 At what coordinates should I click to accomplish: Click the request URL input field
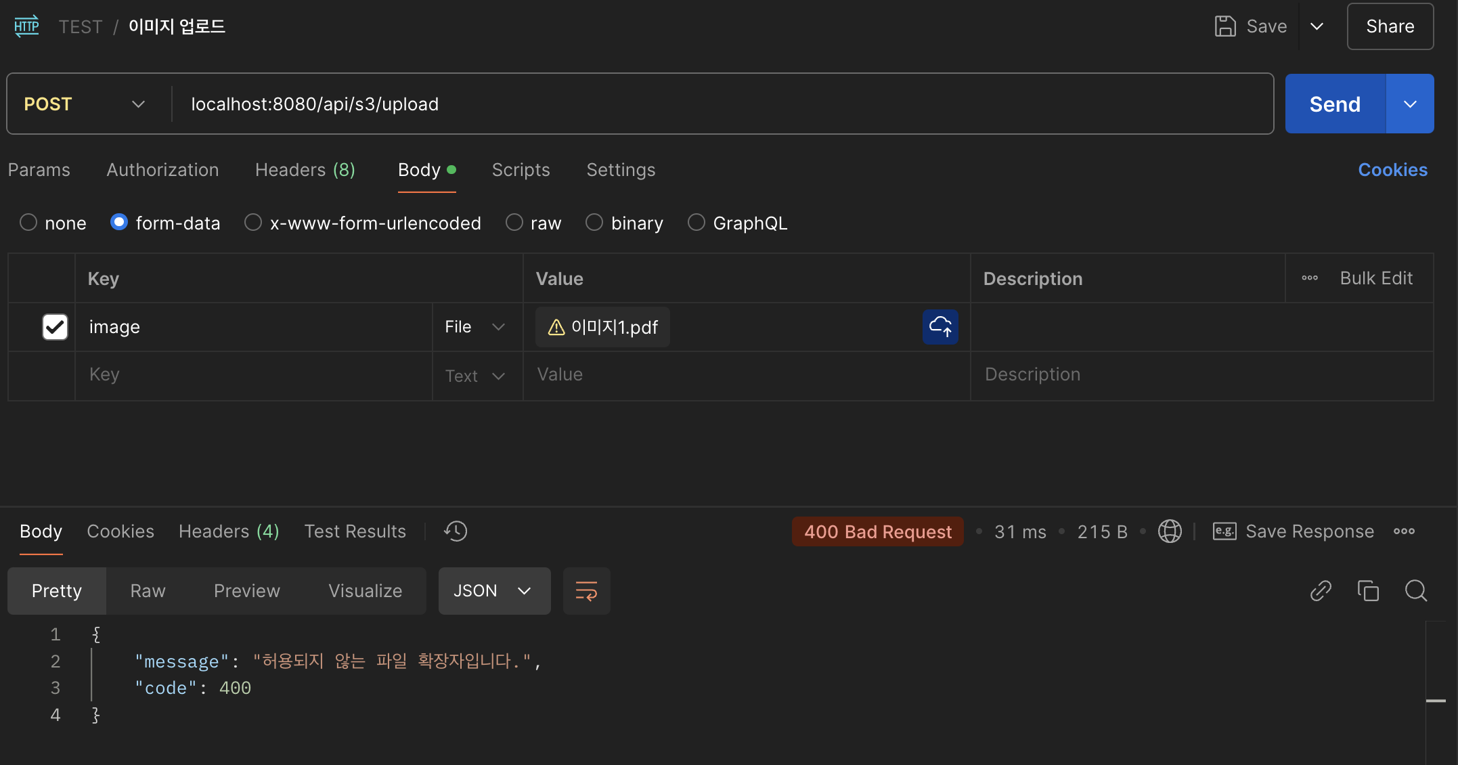click(717, 104)
